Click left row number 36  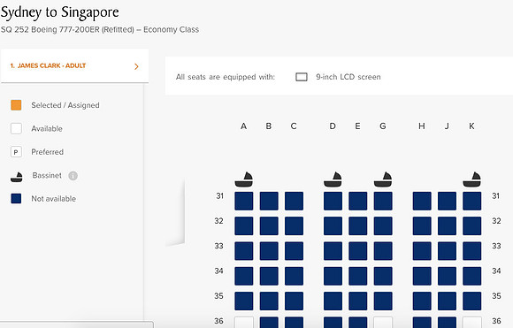point(218,321)
